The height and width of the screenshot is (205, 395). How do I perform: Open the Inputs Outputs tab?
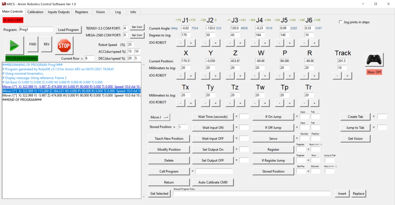coord(59,12)
